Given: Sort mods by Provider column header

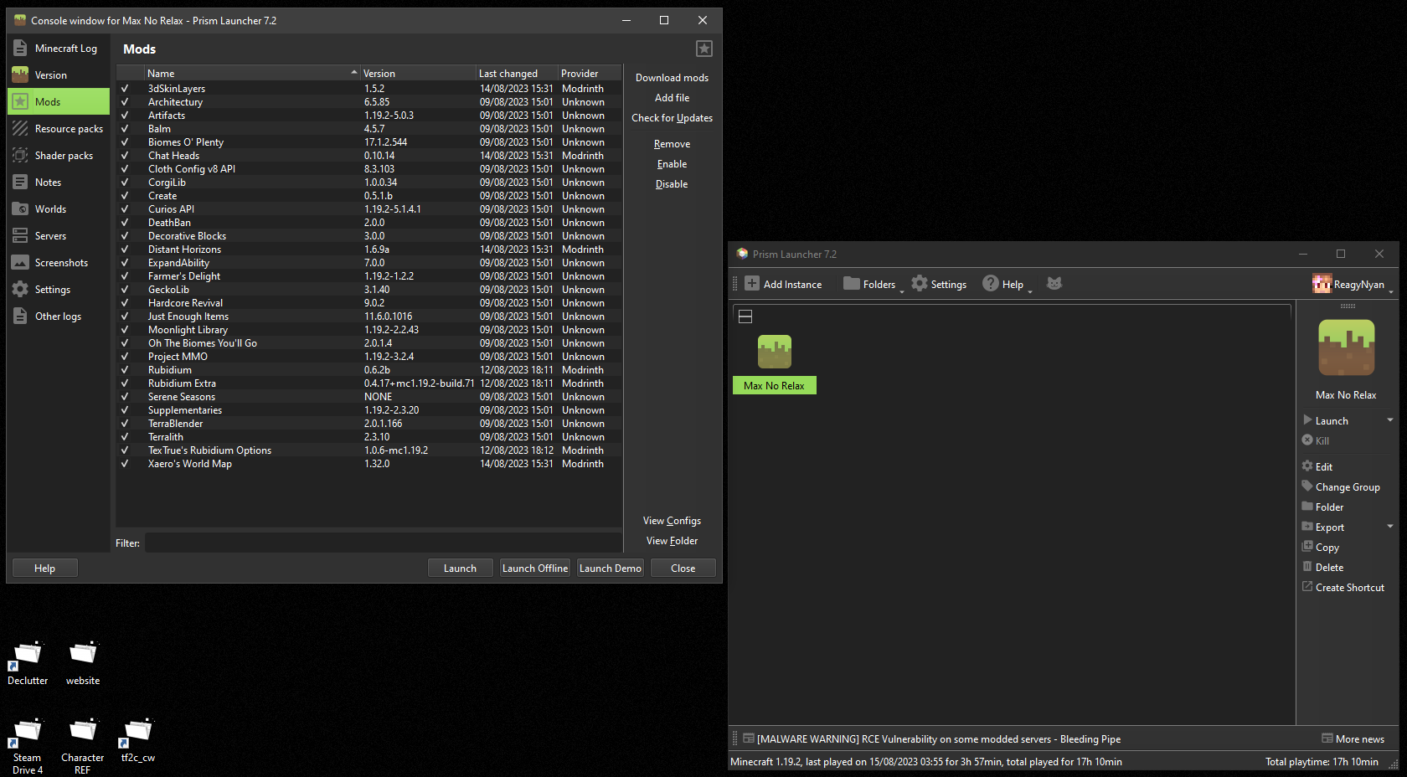Looking at the screenshot, I should pyautogui.click(x=589, y=74).
